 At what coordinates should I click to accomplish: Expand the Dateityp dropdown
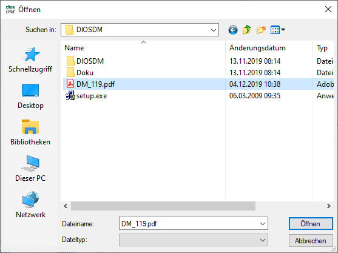pos(194,240)
